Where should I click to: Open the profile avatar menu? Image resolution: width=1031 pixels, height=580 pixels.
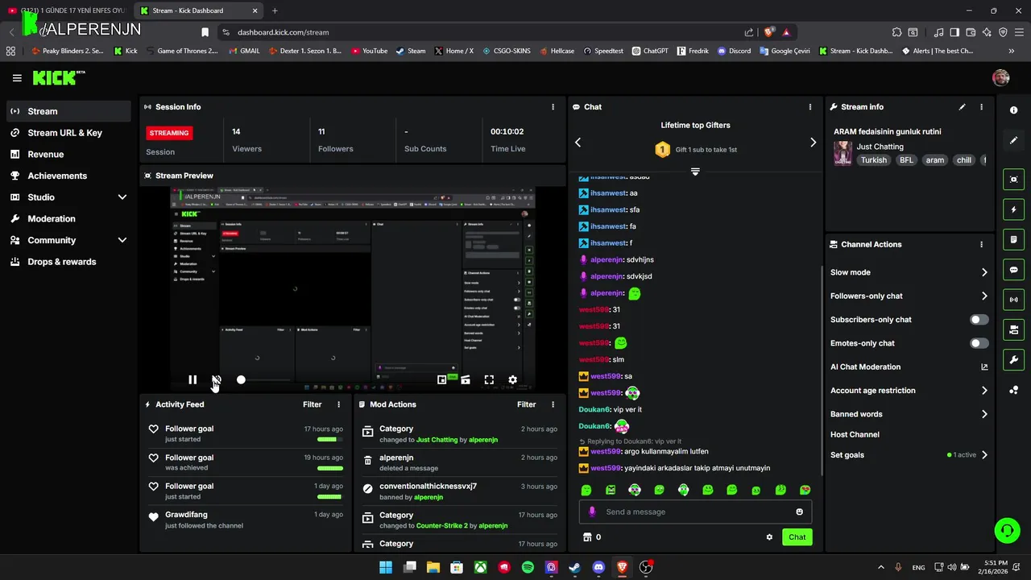(x=1001, y=77)
